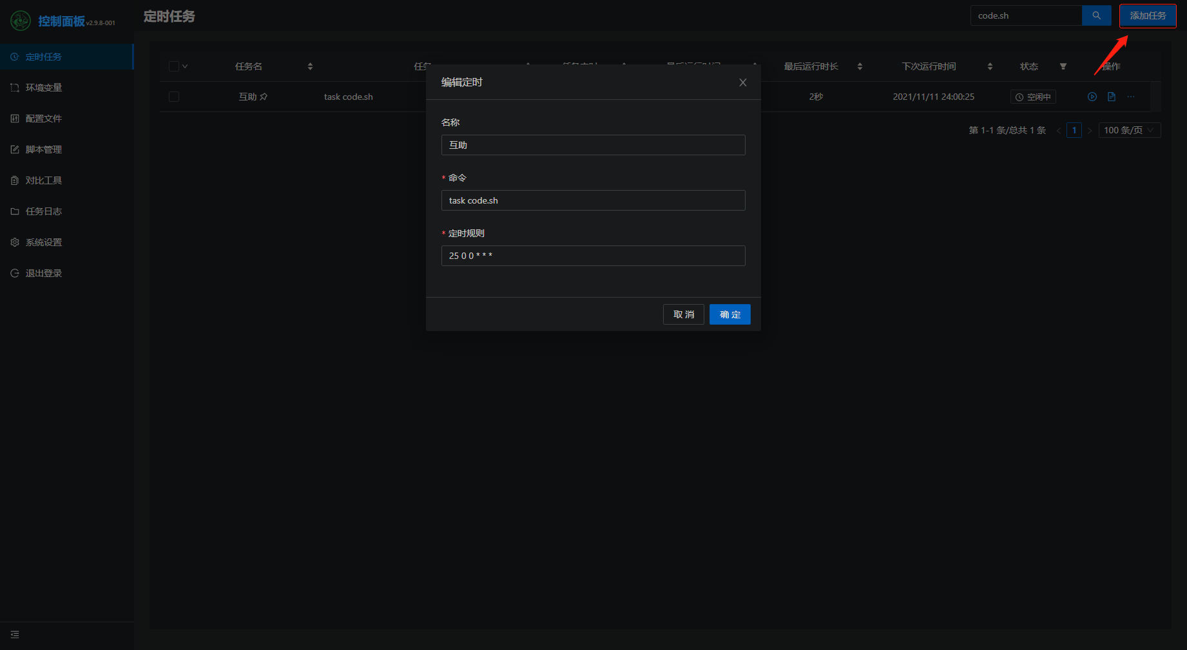Click the 编辑定时 dialog title

coord(462,82)
